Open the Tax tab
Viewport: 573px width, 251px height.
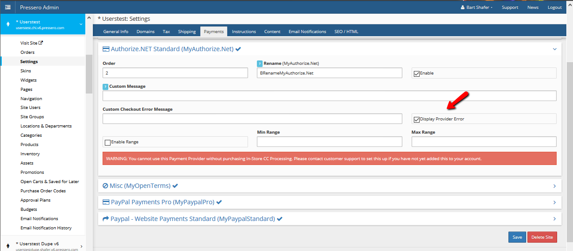pos(166,32)
